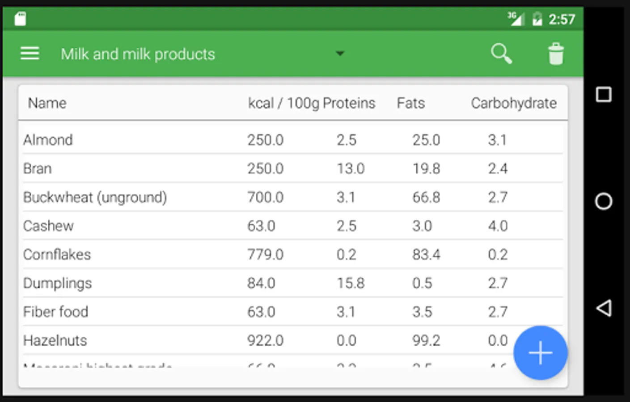Tap the search magnifier icon
The width and height of the screenshot is (630, 402).
click(x=501, y=54)
